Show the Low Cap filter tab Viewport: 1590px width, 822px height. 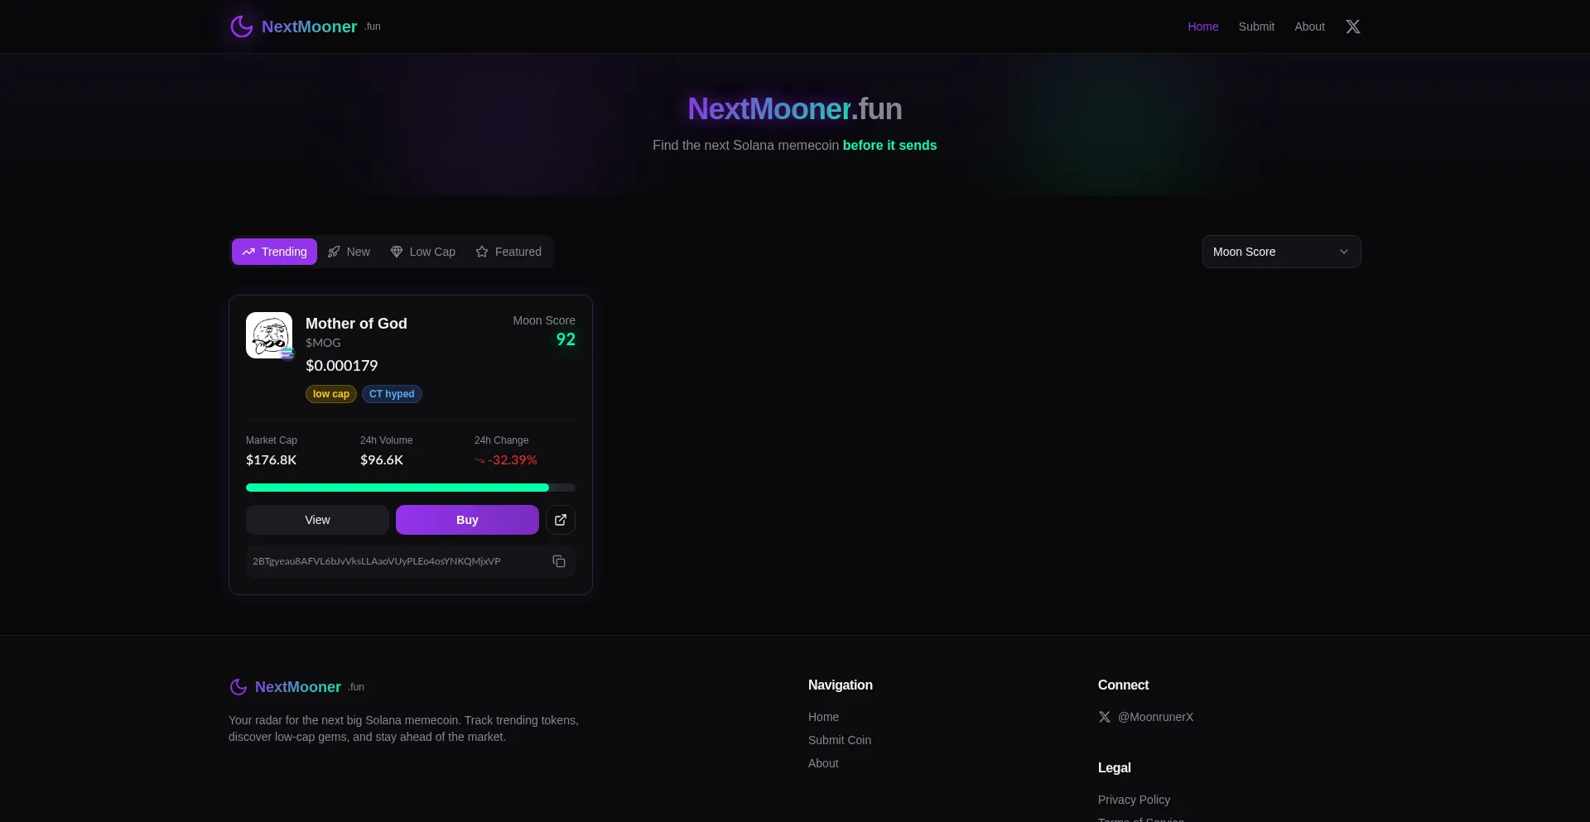(x=422, y=252)
